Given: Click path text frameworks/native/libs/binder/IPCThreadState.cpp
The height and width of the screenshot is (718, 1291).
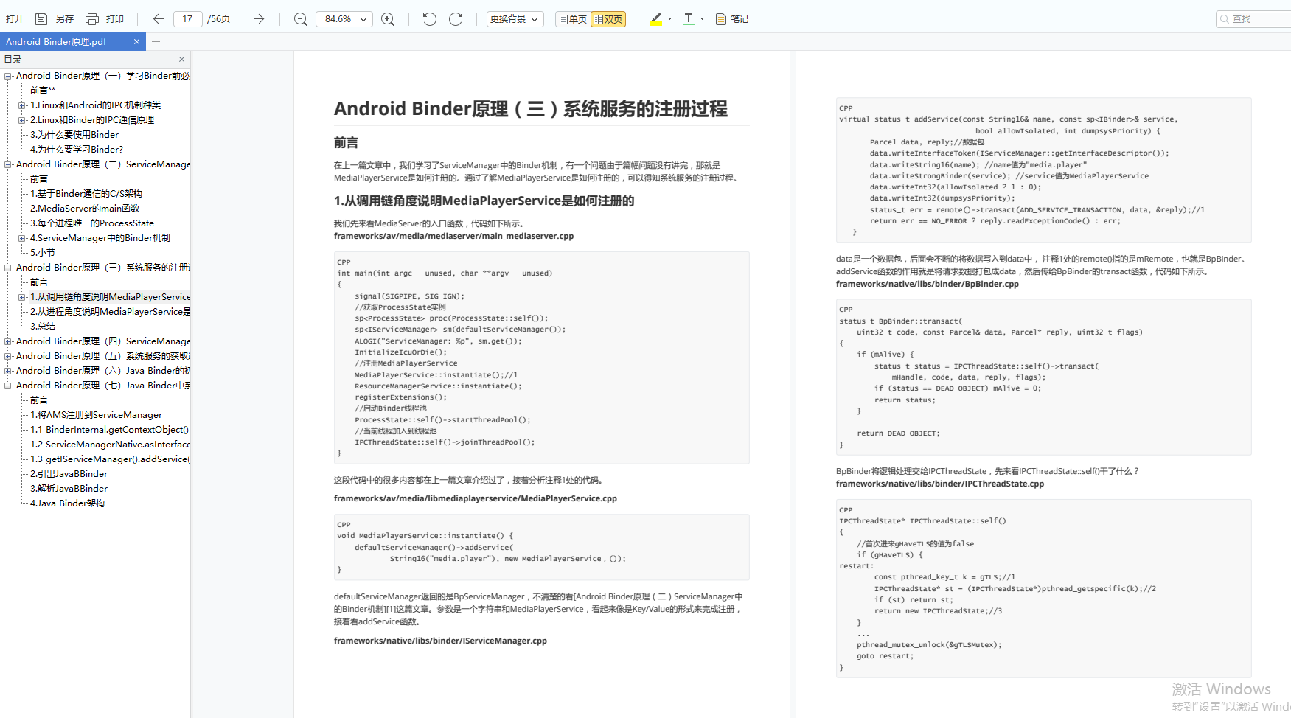Looking at the screenshot, I should point(939,484).
